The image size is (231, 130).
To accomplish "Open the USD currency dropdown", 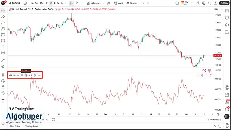I will (x=216, y=9).
